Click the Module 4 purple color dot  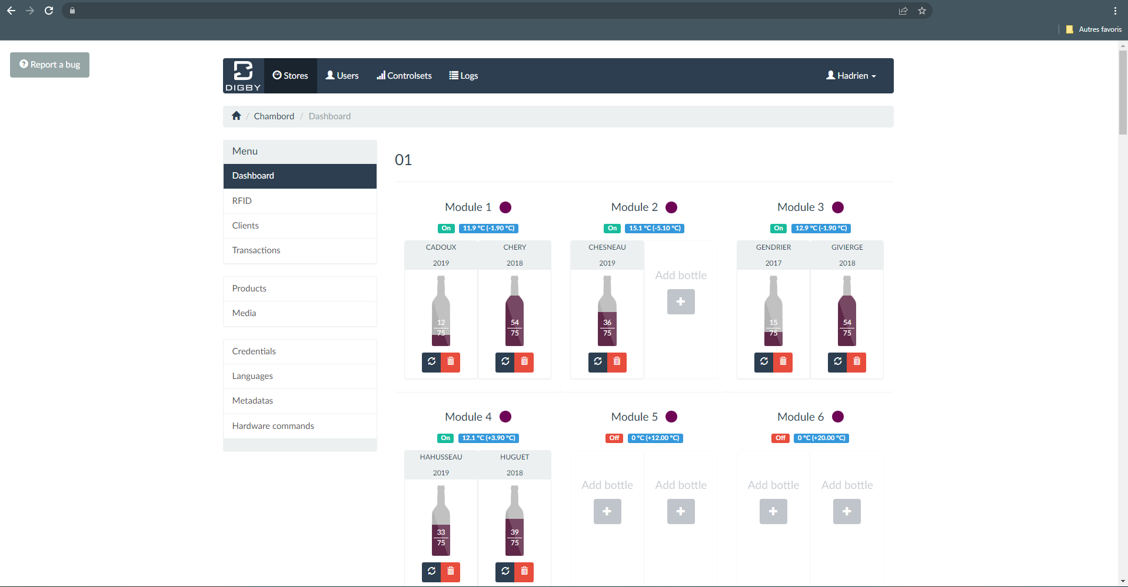point(505,417)
